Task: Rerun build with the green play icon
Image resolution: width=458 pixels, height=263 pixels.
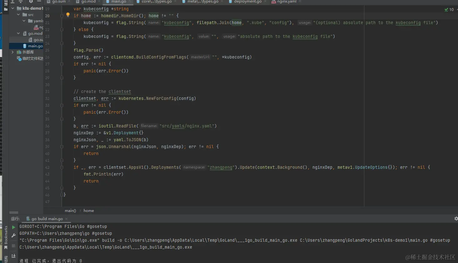Action: click(13, 227)
